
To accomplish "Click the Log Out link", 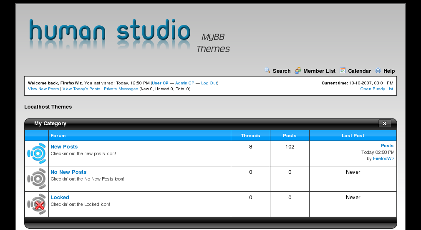I will pyautogui.click(x=209, y=83).
